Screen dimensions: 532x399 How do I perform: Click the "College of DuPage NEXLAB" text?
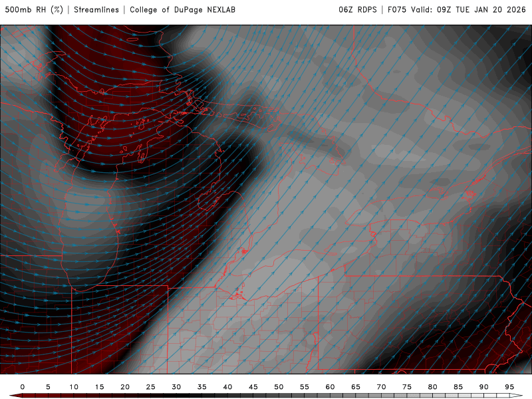[182, 9]
